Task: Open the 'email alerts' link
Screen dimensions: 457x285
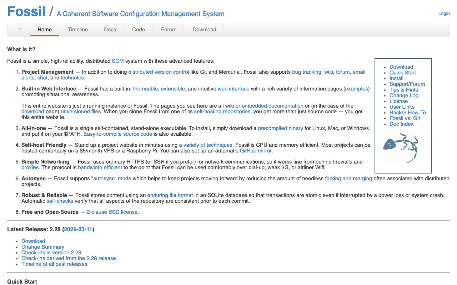Action: click(x=359, y=72)
